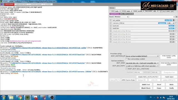The width and height of the screenshot is (178, 100).
Task: Click the Verify button
Action: [x=171, y=88]
